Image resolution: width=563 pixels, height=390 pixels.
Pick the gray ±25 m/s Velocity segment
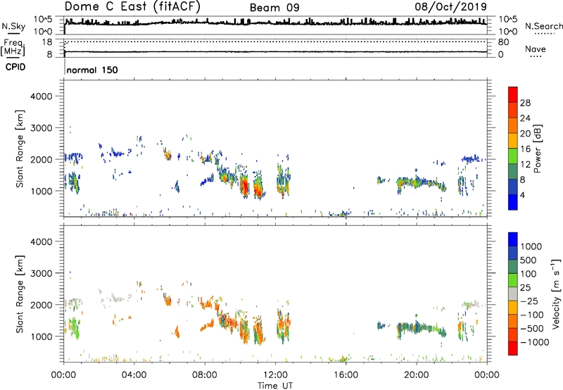pyautogui.click(x=513, y=294)
